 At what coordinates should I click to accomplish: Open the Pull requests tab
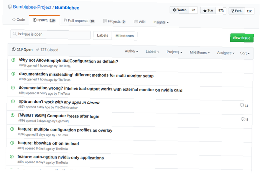79,21
